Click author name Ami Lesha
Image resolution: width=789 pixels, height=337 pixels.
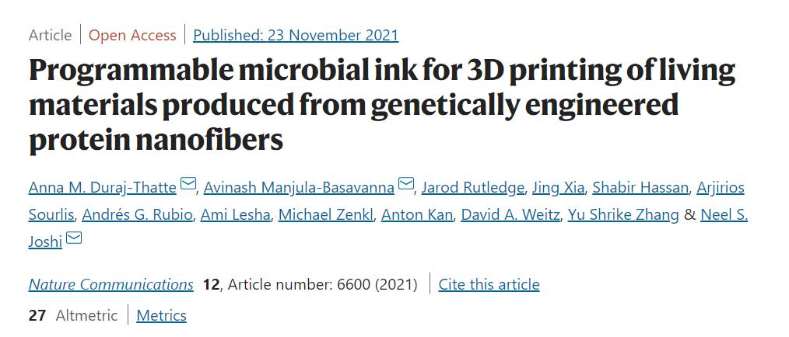[234, 215]
